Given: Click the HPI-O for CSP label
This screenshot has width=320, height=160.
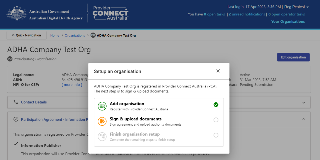Looking at the screenshot, I should coord(26,84).
